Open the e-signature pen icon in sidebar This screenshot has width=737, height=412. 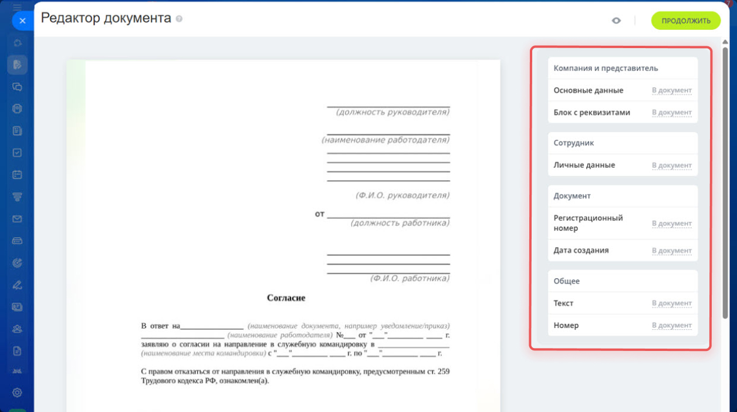(17, 285)
